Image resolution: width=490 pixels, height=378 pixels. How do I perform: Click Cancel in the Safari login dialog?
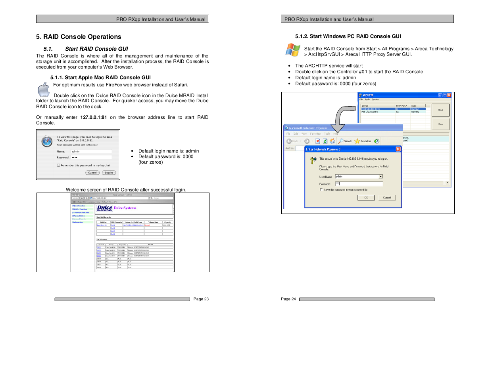click(92, 173)
